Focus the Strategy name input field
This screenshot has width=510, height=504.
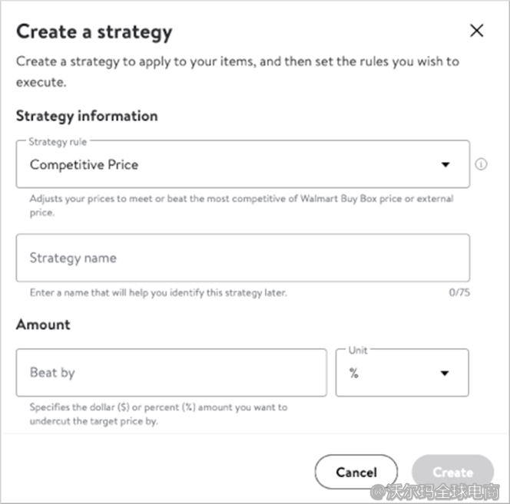coord(242,258)
